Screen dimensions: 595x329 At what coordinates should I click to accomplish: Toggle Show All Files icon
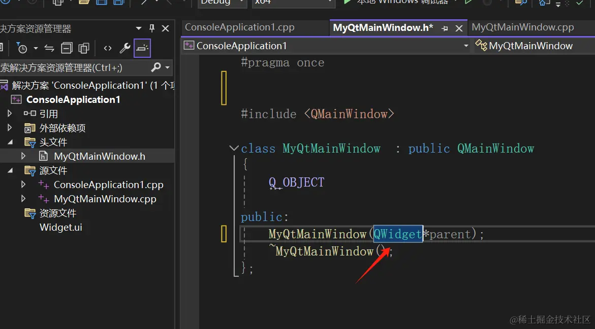(x=83, y=48)
